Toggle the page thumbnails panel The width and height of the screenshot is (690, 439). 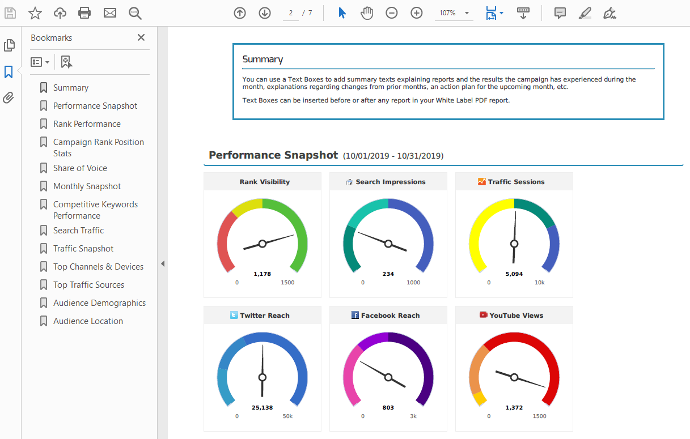[x=9, y=45]
